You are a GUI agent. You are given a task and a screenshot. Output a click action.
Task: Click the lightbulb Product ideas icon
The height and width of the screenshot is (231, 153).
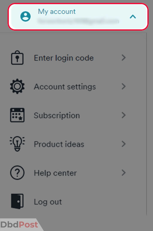(17, 144)
